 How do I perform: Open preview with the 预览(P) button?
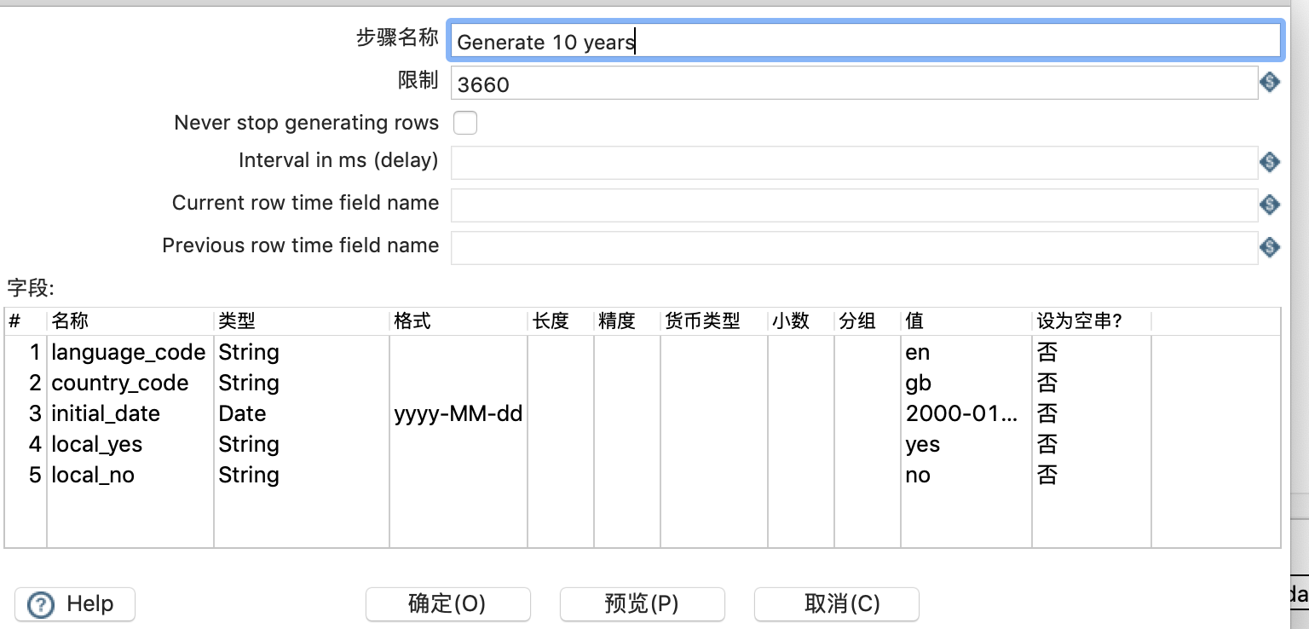click(x=642, y=603)
